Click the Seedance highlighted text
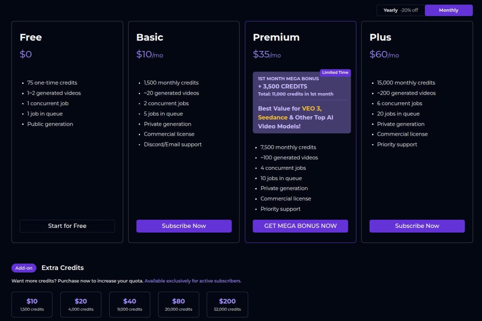The image size is (482, 321). pyautogui.click(x=273, y=118)
